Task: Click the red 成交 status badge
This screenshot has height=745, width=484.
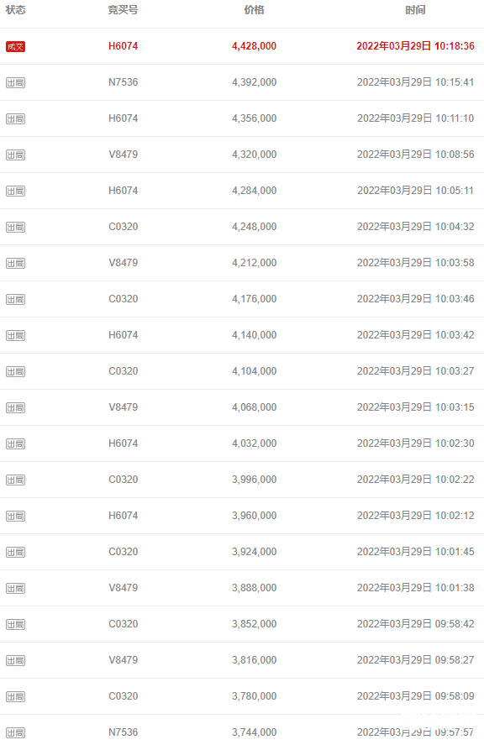Action: pos(15,46)
